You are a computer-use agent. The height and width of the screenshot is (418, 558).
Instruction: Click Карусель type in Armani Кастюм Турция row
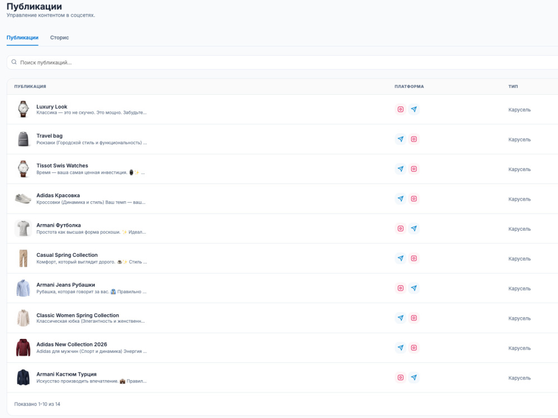(x=519, y=378)
